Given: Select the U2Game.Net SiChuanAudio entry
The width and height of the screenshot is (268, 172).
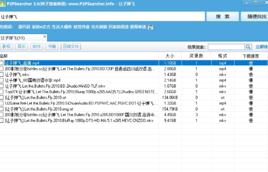Looking at the screenshot, I should [81, 103].
